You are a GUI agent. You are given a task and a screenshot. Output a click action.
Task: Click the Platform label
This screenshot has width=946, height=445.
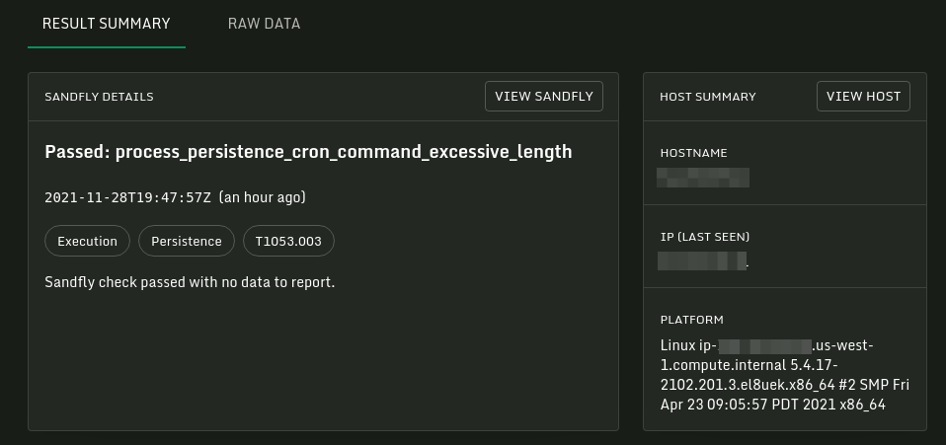691,320
